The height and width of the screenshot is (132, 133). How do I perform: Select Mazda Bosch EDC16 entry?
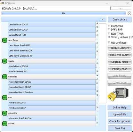click(52, 66)
